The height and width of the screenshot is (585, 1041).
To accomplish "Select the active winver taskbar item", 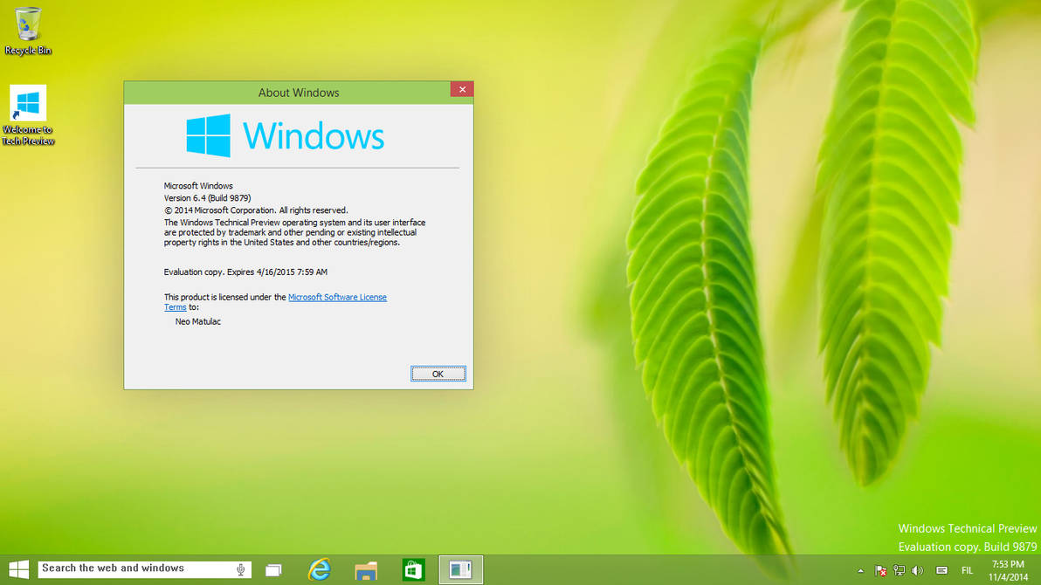I will click(461, 570).
